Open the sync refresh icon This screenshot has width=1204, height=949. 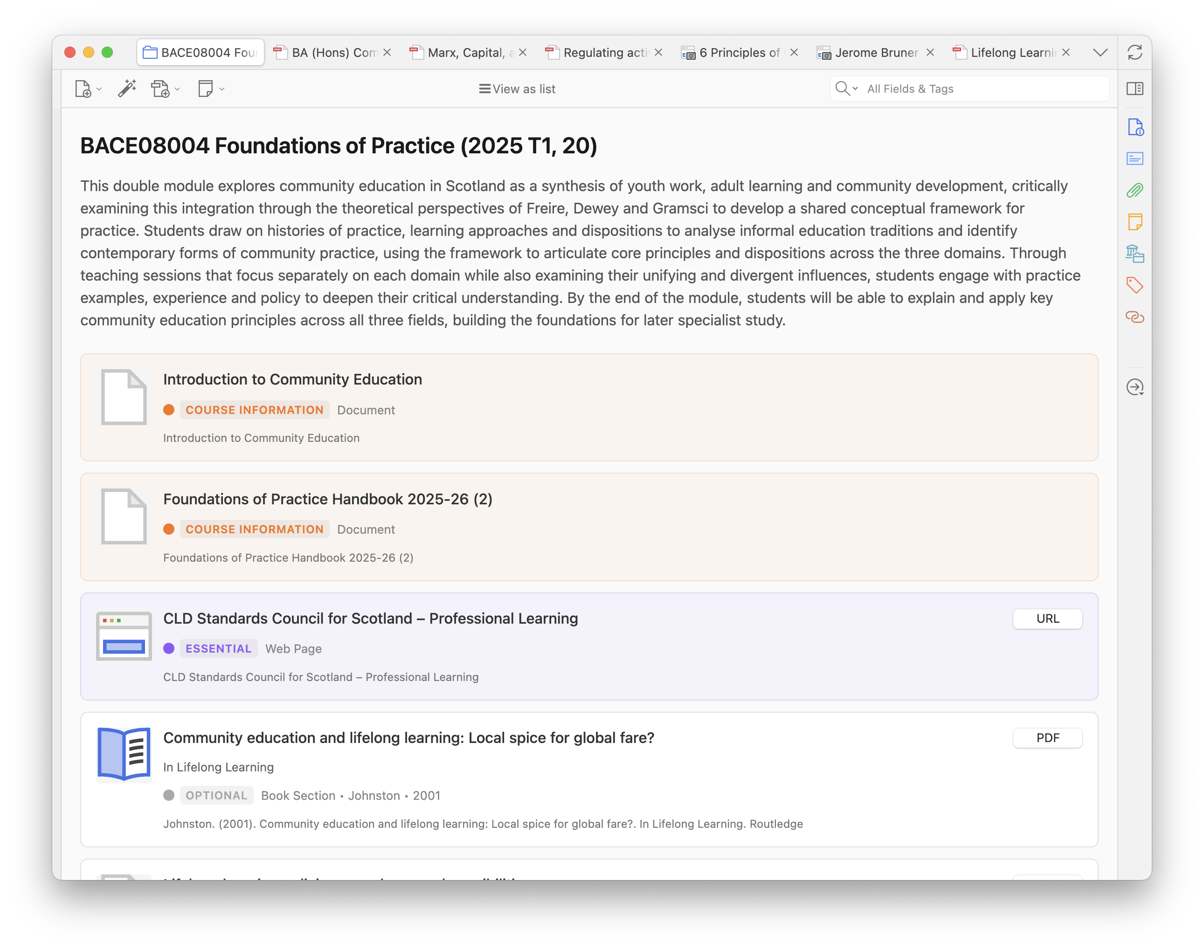[x=1135, y=53]
